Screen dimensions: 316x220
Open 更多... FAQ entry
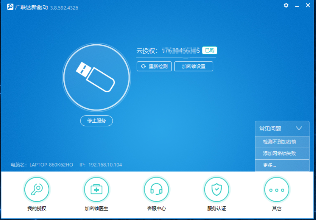tap(282, 166)
